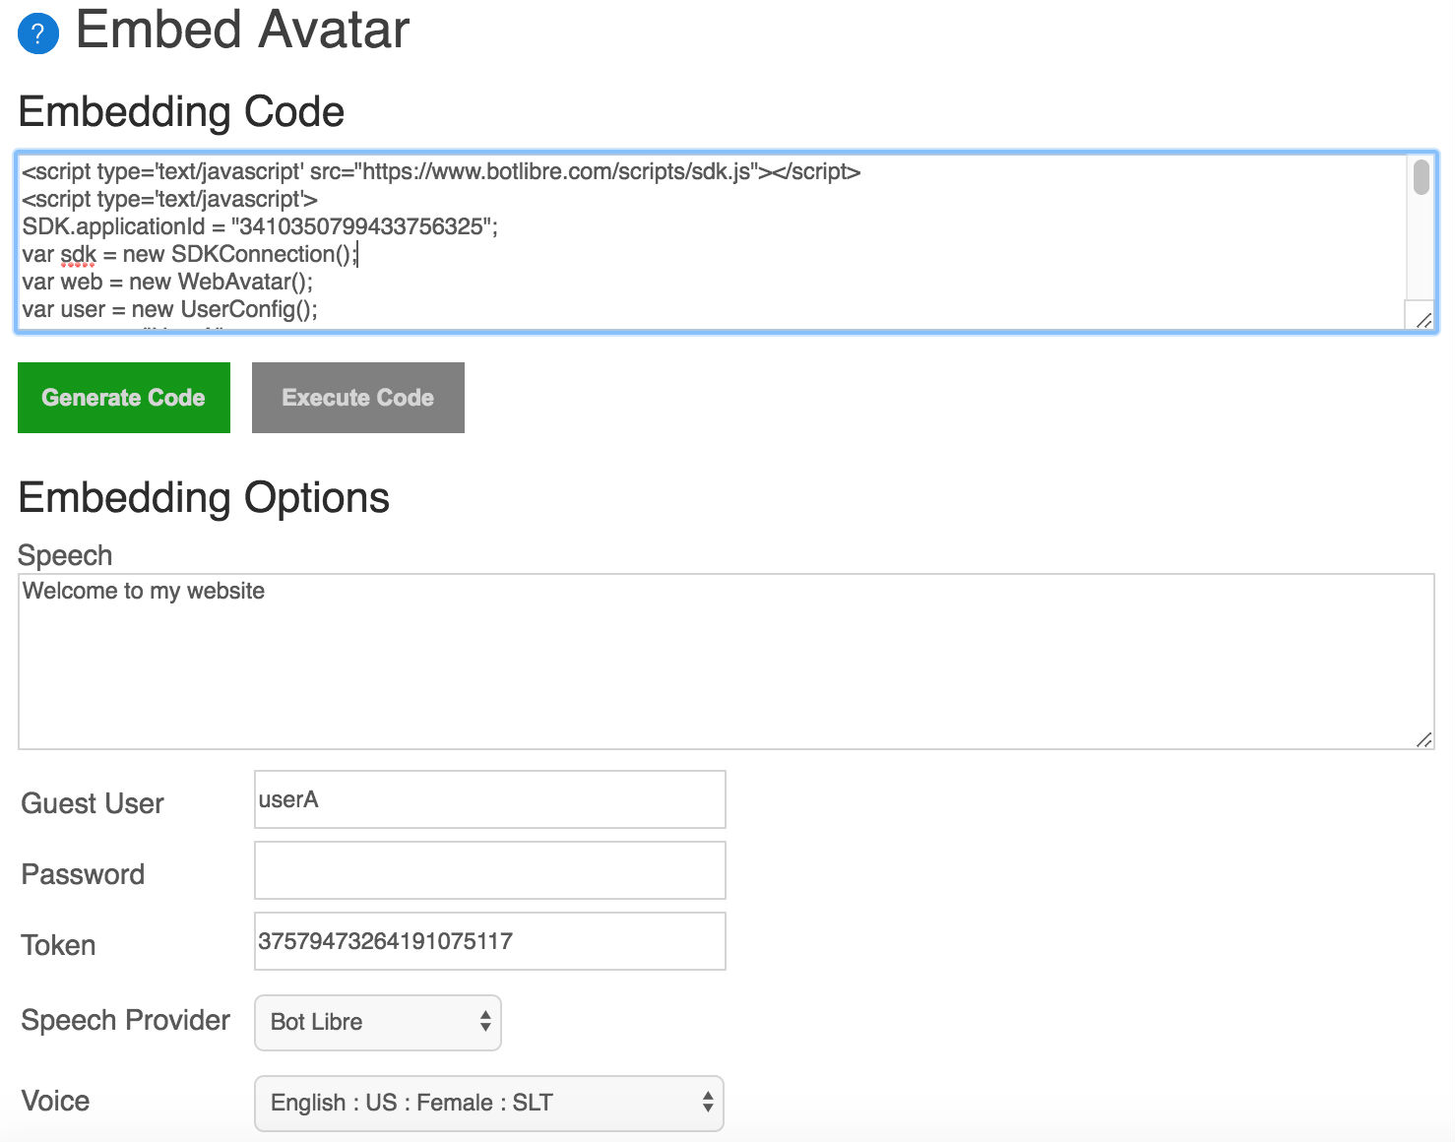Click the 'Token' label
Image resolution: width=1455 pixels, height=1142 pixels.
pyautogui.click(x=58, y=945)
